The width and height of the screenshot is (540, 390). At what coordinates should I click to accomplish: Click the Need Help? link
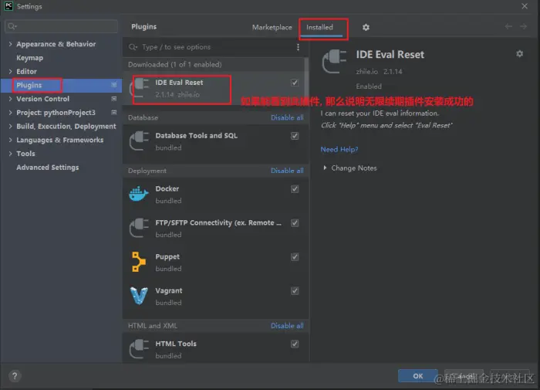(339, 149)
